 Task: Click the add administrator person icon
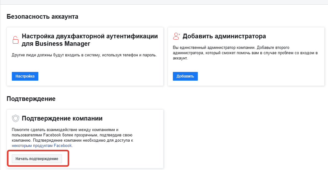point(176,36)
